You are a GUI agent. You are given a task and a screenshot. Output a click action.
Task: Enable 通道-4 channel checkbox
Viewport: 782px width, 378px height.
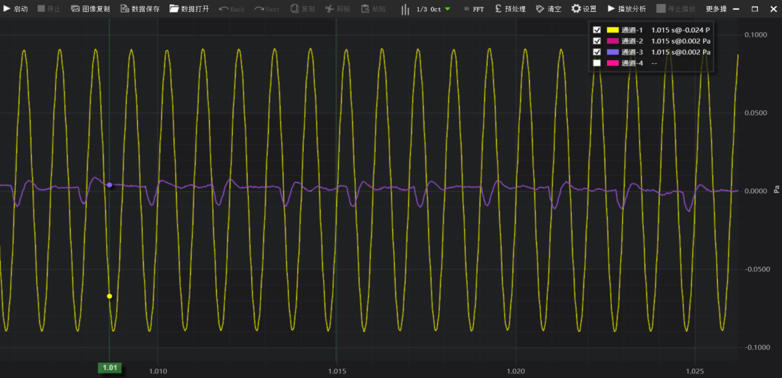coord(597,63)
